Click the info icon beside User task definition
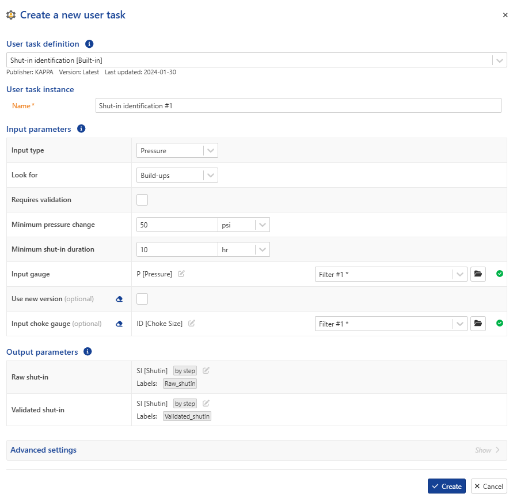The image size is (513, 501). (89, 44)
